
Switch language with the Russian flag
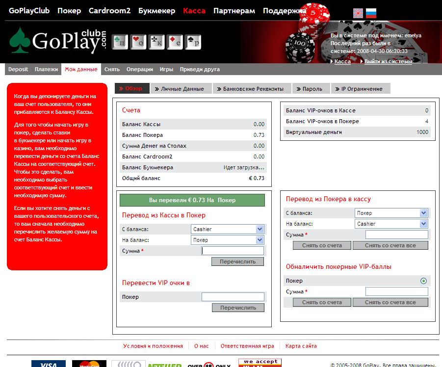click(x=371, y=13)
